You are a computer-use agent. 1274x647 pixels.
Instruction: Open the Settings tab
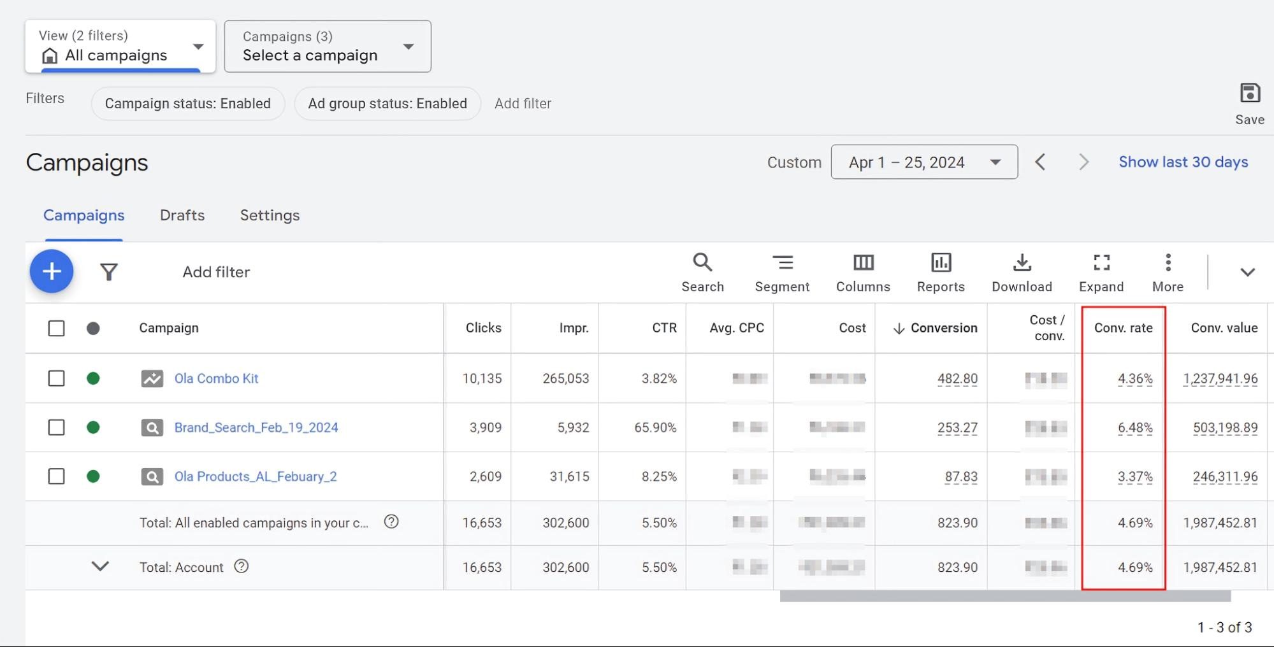(x=269, y=215)
